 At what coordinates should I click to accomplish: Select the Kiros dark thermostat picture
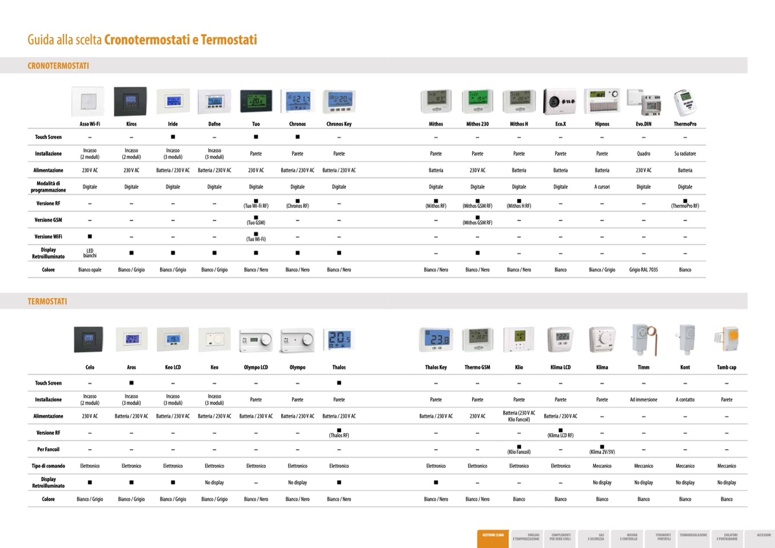tap(130, 102)
